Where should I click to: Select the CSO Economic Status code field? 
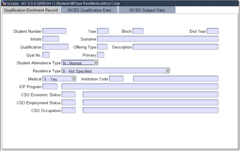tap(68, 95)
